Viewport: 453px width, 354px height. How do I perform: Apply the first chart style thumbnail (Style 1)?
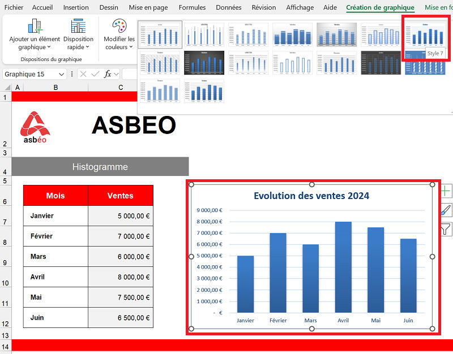pyautogui.click(x=160, y=34)
